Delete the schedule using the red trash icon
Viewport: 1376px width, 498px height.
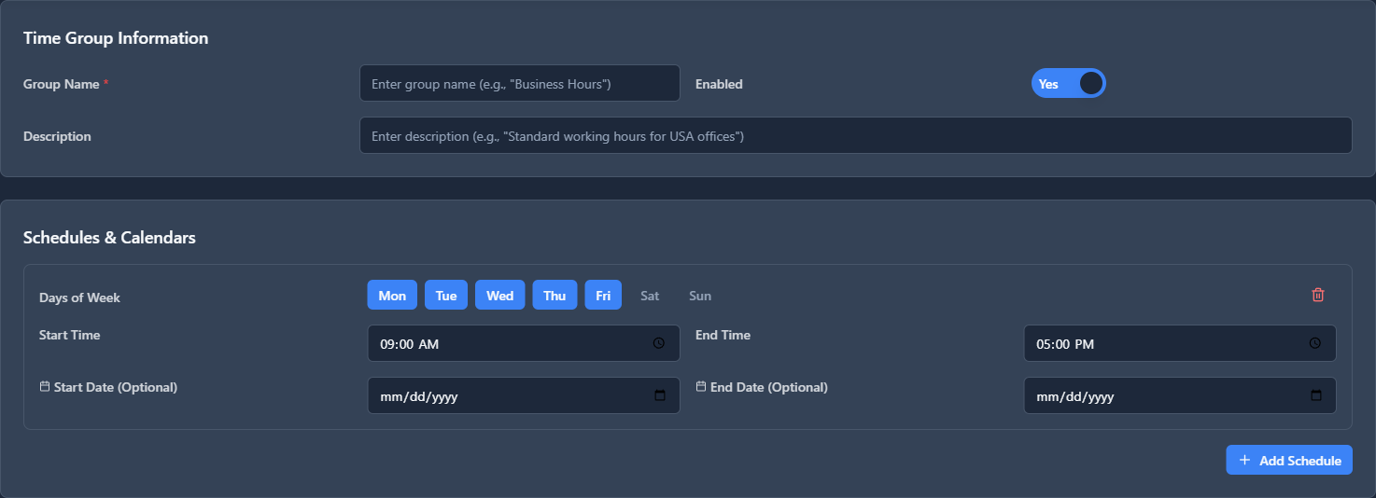pos(1317,295)
